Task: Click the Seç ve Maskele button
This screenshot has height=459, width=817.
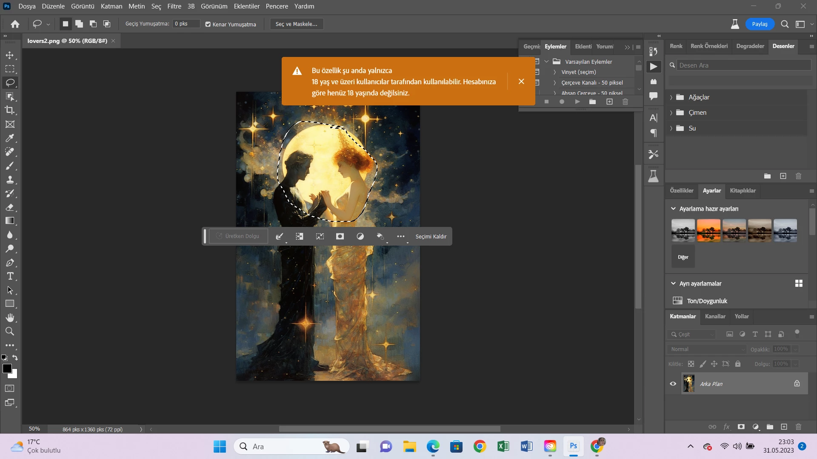Action: click(297, 24)
